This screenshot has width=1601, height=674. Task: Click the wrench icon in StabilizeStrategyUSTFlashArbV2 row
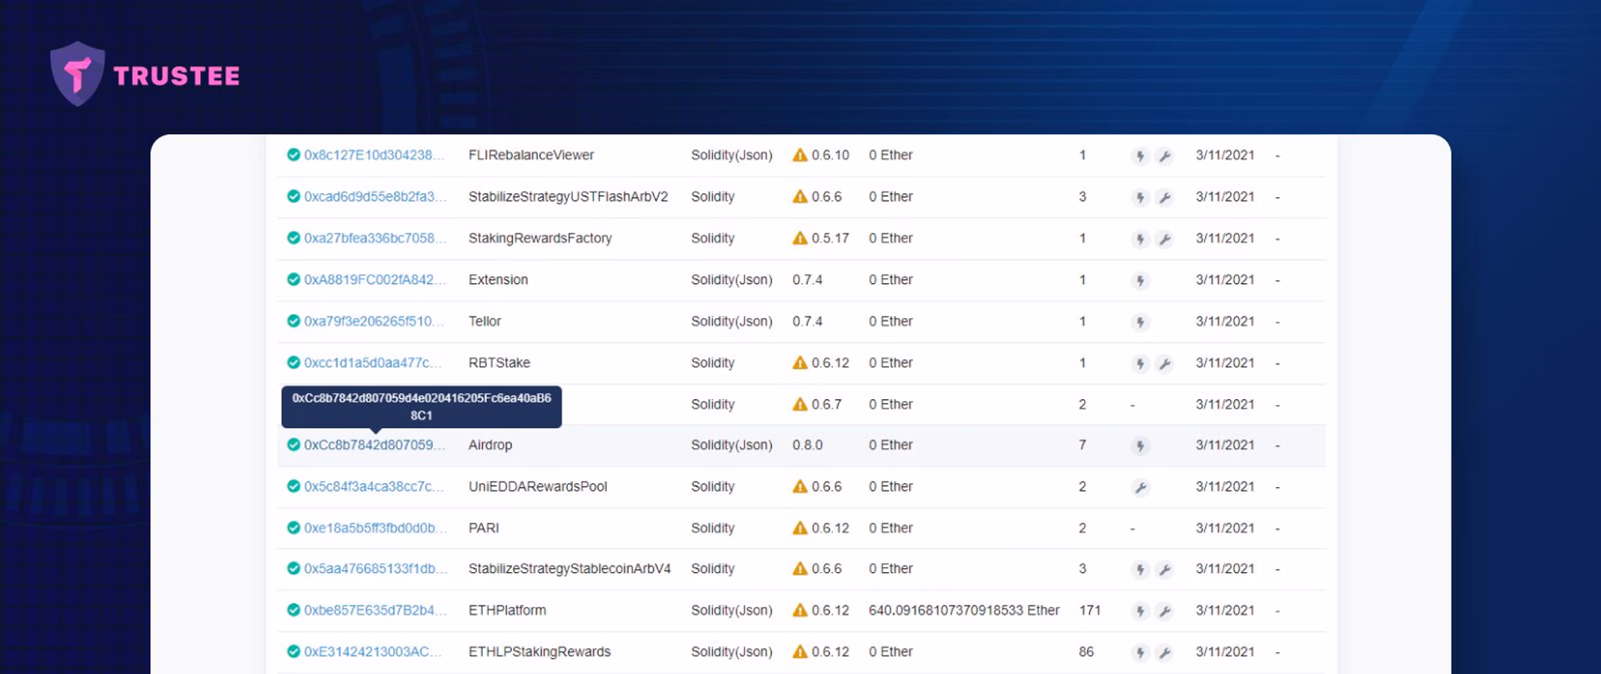[1165, 197]
